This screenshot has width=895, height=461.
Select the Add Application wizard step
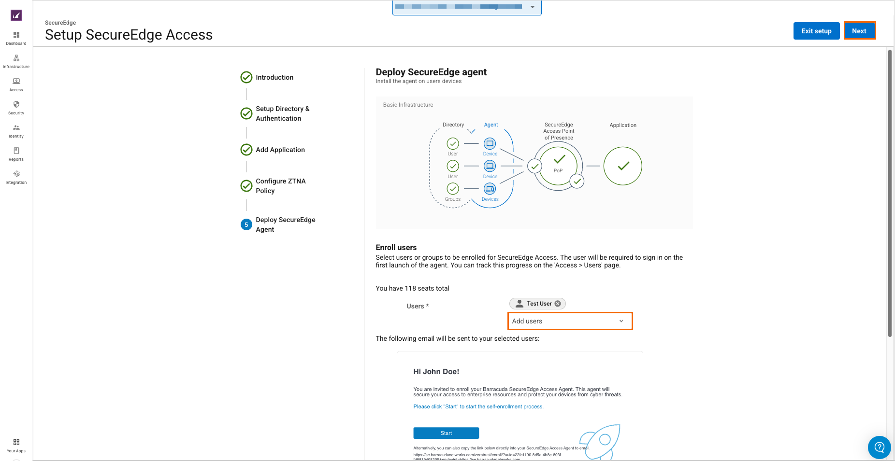point(280,150)
